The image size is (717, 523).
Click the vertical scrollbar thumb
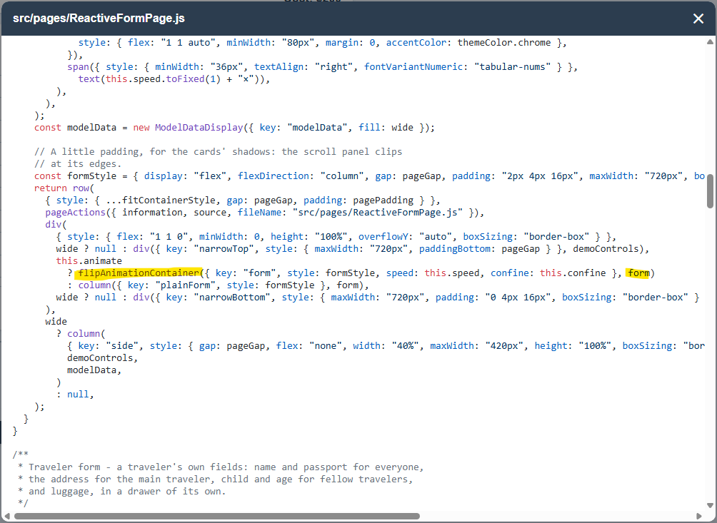710,191
